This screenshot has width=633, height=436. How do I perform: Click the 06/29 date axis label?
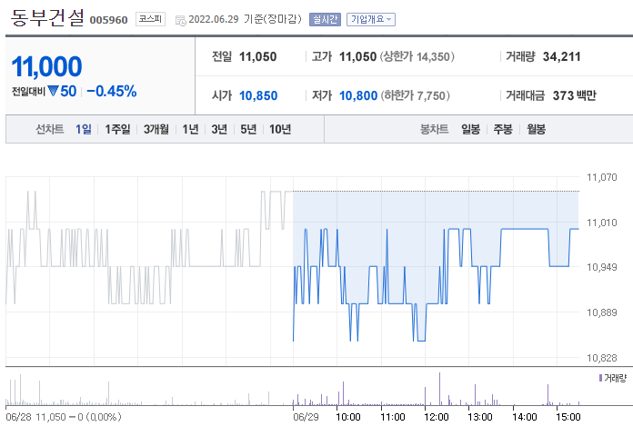(306, 417)
